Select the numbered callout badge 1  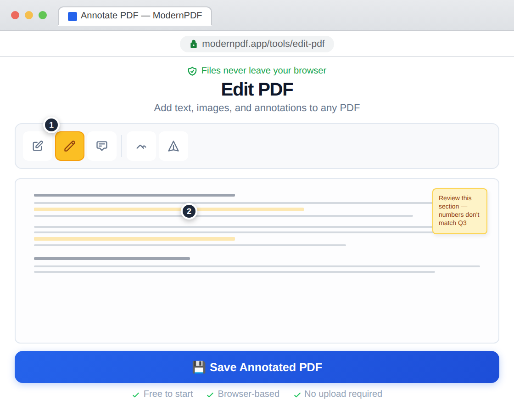(51, 124)
